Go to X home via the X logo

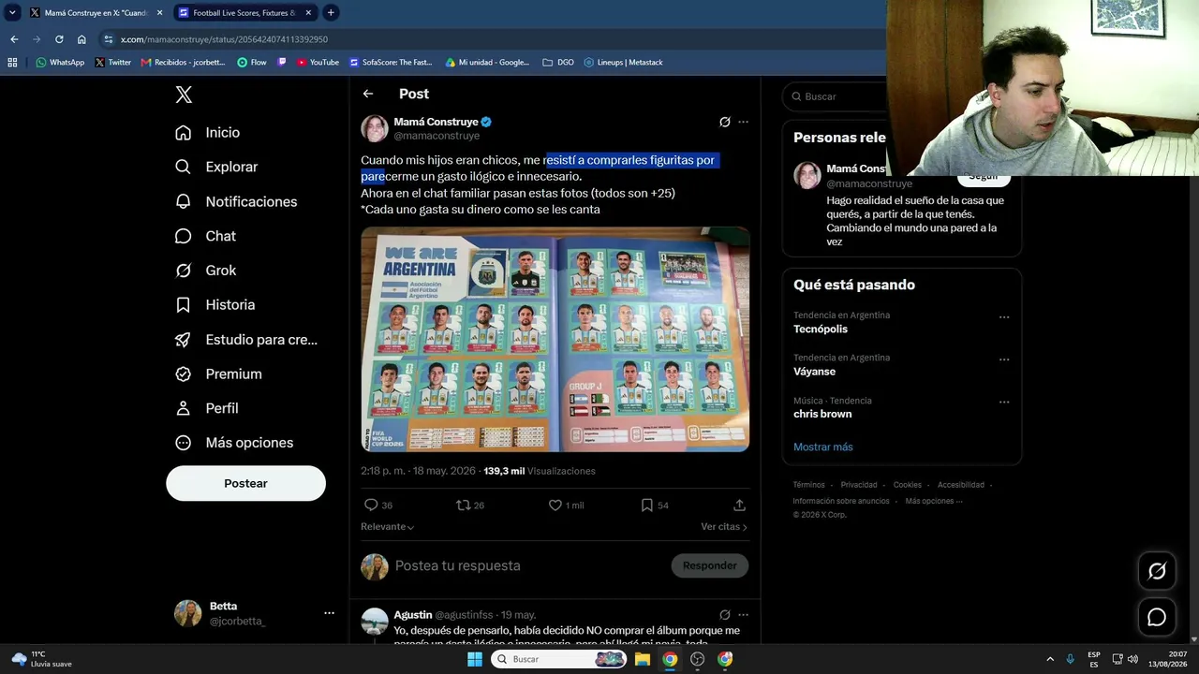point(184,95)
